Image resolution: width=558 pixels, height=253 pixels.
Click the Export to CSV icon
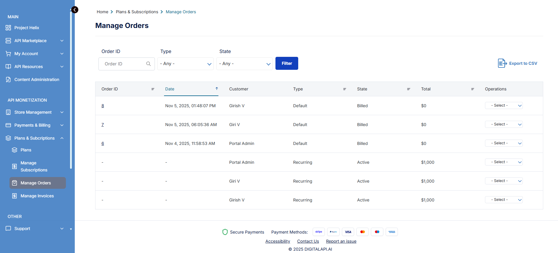[x=502, y=63]
